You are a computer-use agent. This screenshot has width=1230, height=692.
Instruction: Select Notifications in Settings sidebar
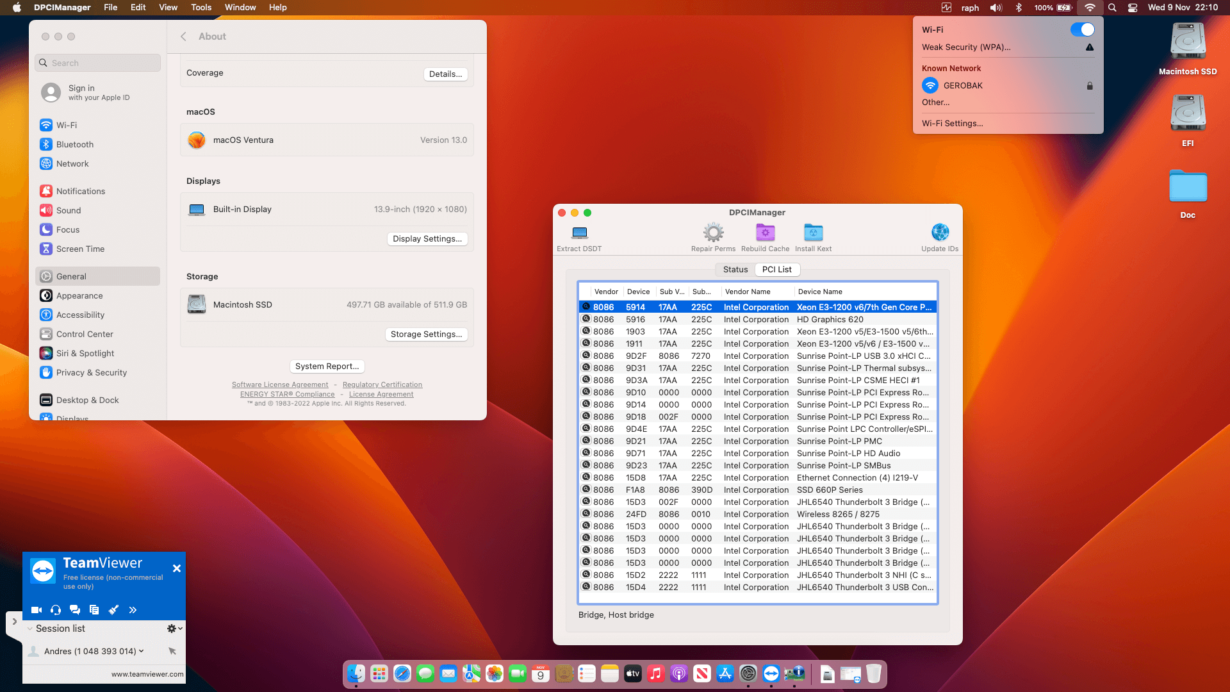pyautogui.click(x=97, y=191)
